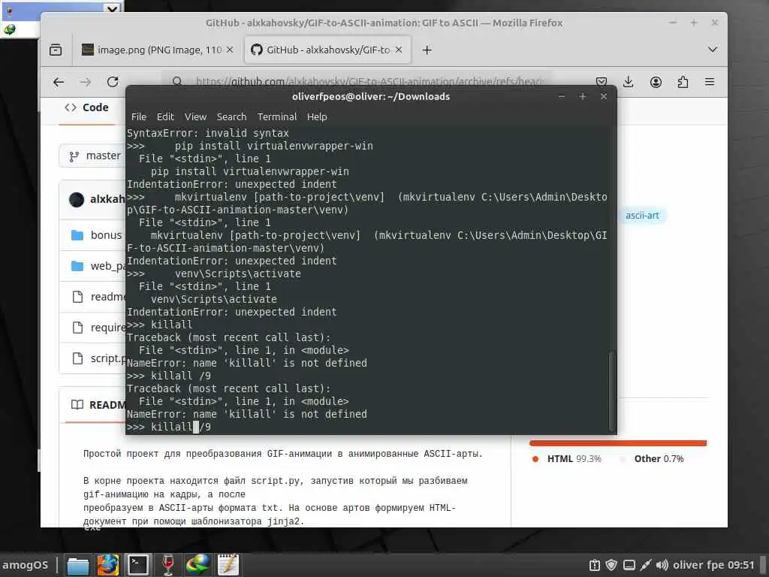
Task: Click the pen/plug tray icon
Action: pyautogui.click(x=645, y=565)
